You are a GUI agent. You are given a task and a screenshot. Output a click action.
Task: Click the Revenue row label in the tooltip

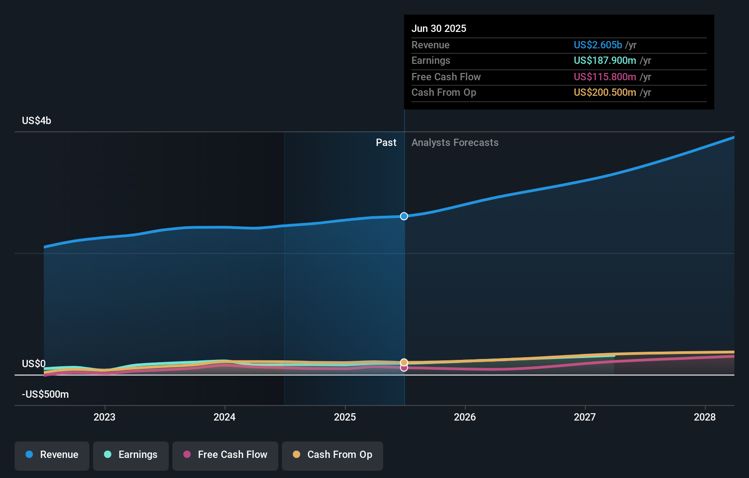(431, 45)
